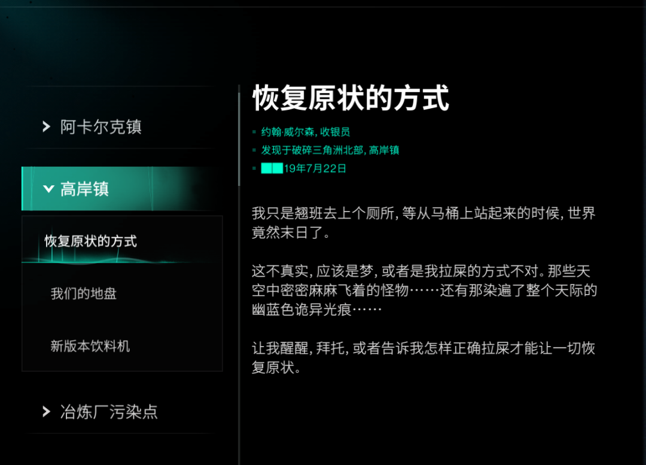646x465 pixels.
Task: Click the paragraph starting with 我只是翘班去上个厕所
Action: tap(423, 222)
